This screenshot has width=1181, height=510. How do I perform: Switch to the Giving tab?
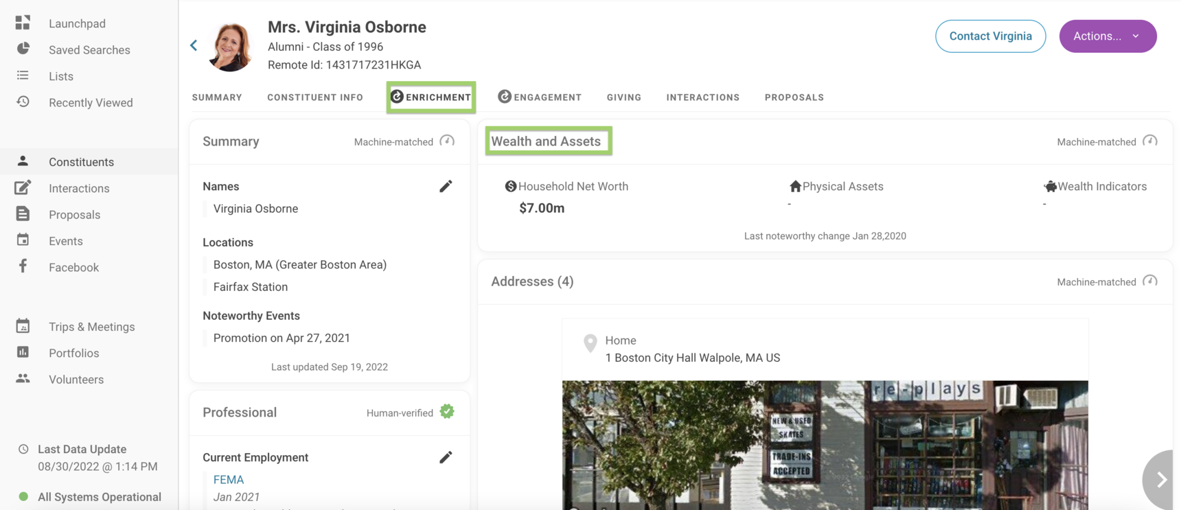(623, 97)
